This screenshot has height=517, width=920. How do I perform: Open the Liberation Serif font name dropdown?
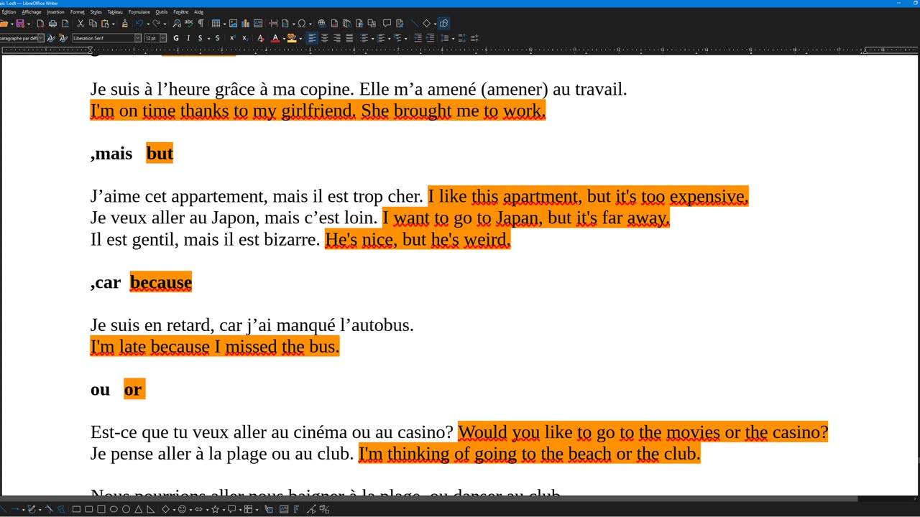(138, 38)
